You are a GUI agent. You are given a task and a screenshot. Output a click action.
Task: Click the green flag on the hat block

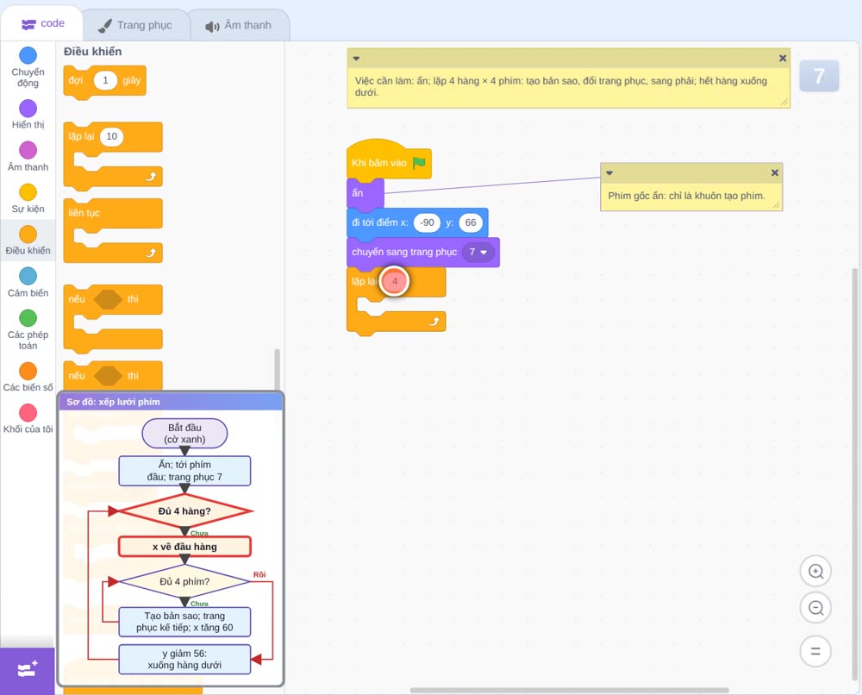(420, 163)
